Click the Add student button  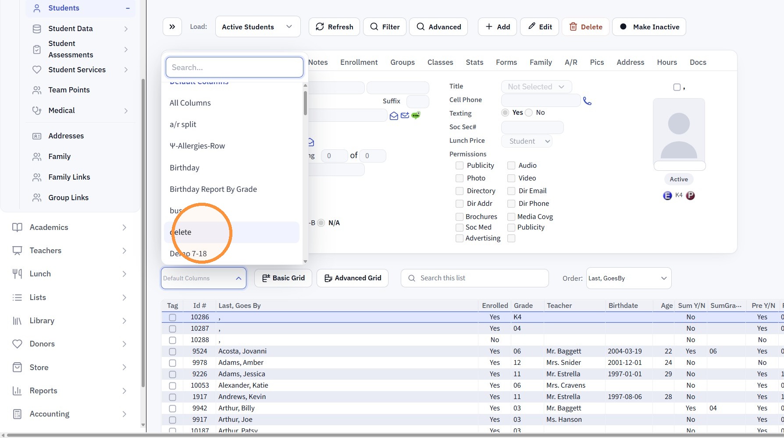tap(498, 27)
